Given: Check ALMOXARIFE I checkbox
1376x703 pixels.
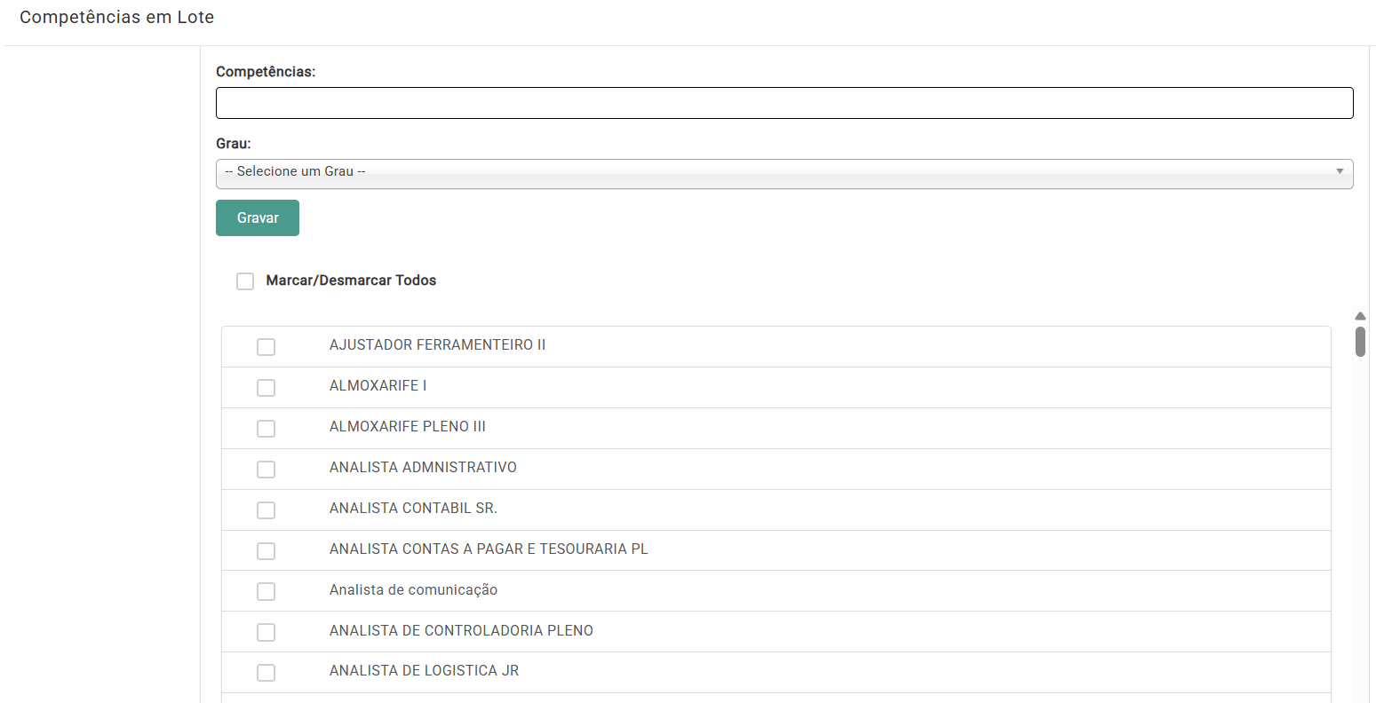Looking at the screenshot, I should (x=266, y=388).
